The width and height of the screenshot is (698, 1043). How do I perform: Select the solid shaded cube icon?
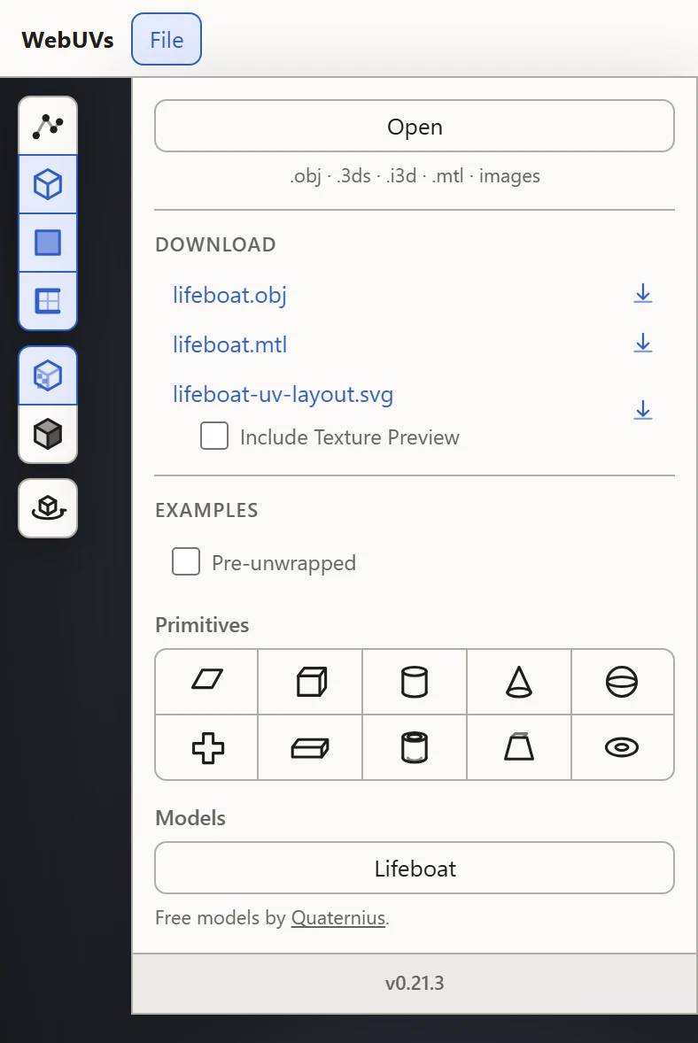tap(48, 435)
